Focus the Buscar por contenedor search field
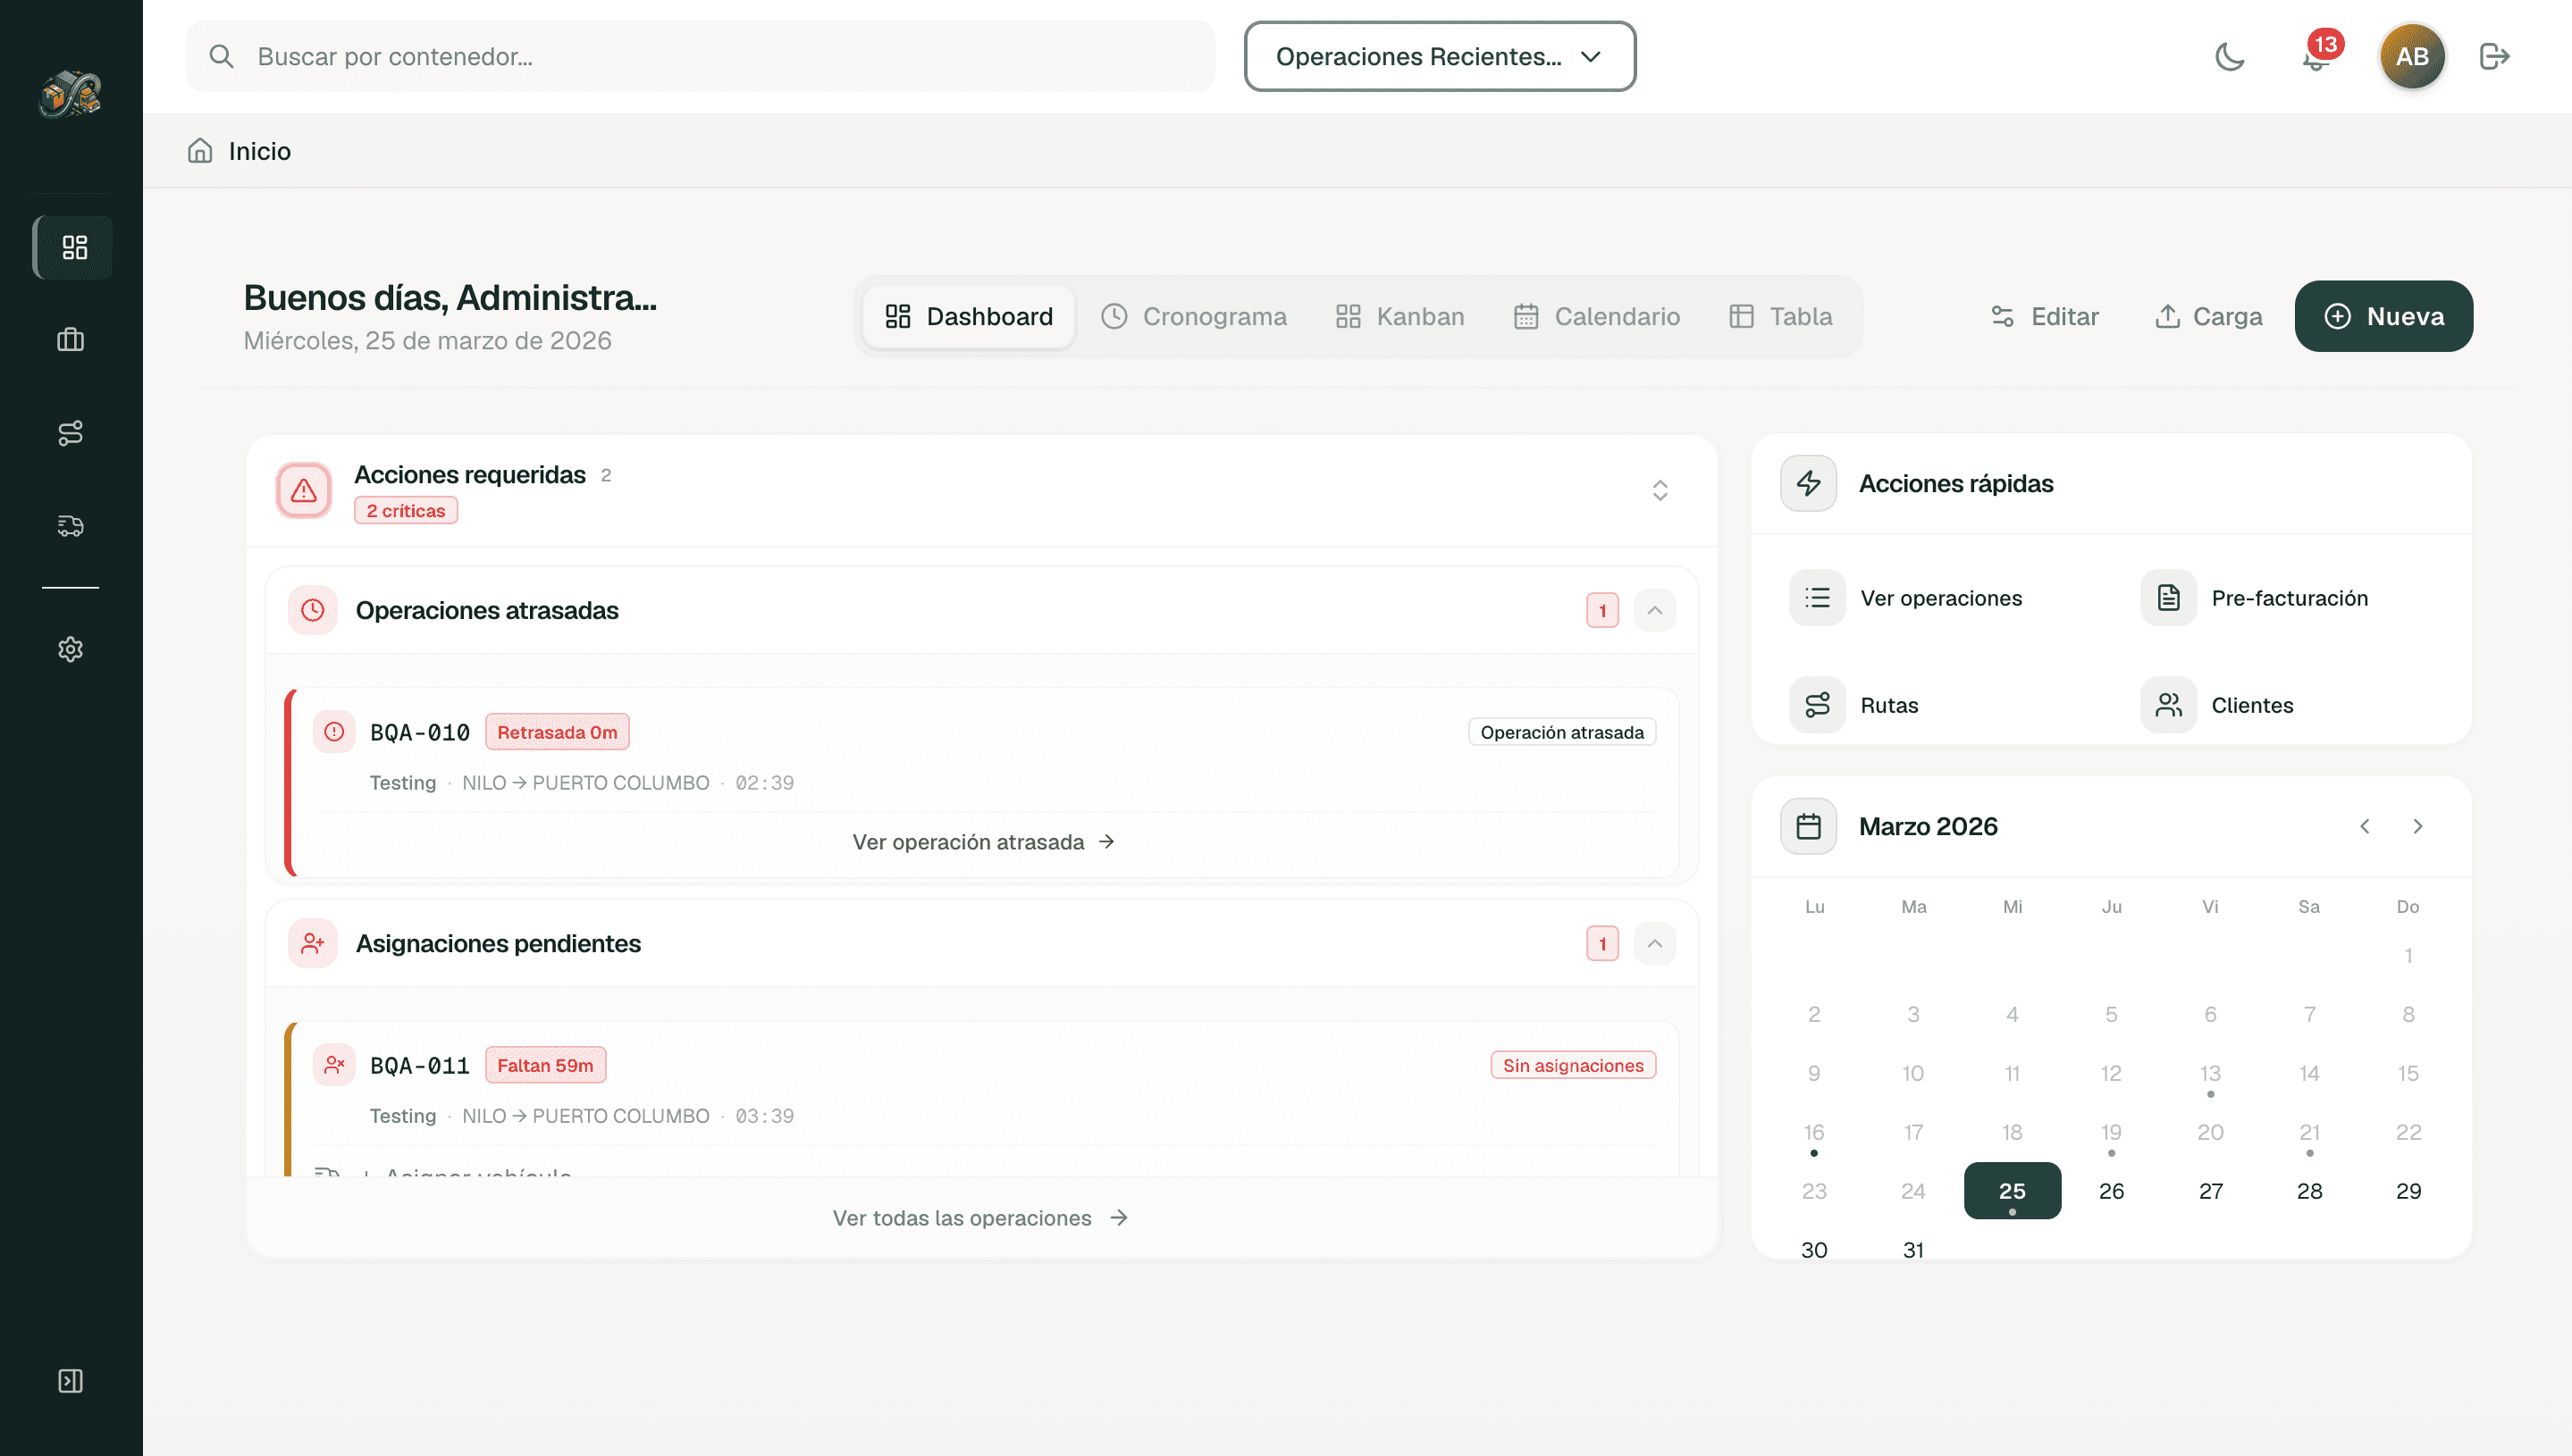The height and width of the screenshot is (1456, 2572). tap(701, 57)
